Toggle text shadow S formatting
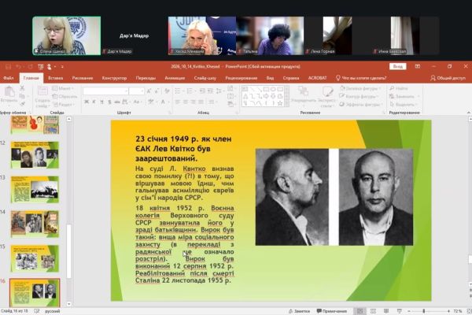 click(109, 102)
